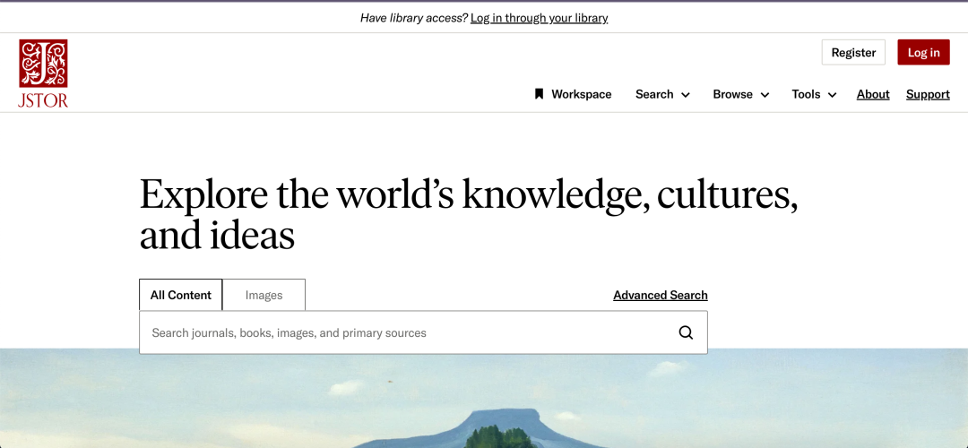Click the headline Explore the world's knowledge

click(469, 213)
